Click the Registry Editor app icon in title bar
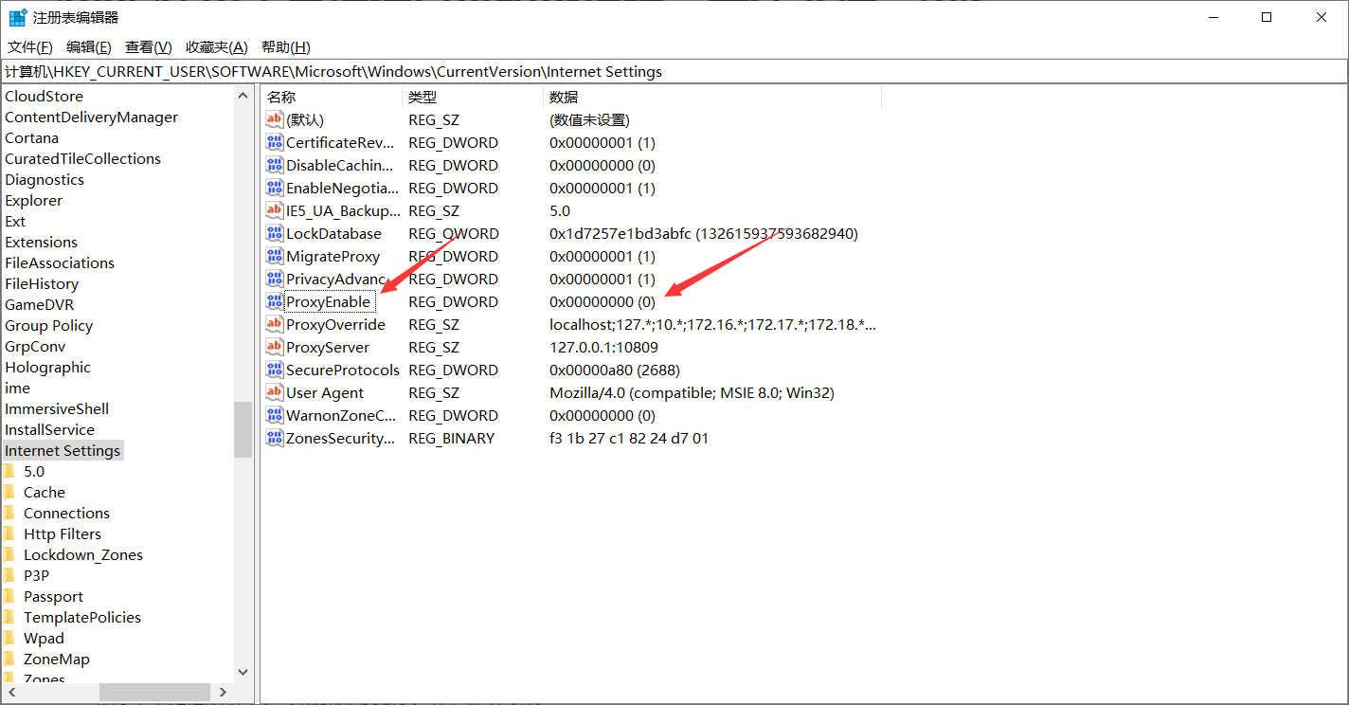Image resolution: width=1349 pixels, height=705 pixels. [18, 17]
